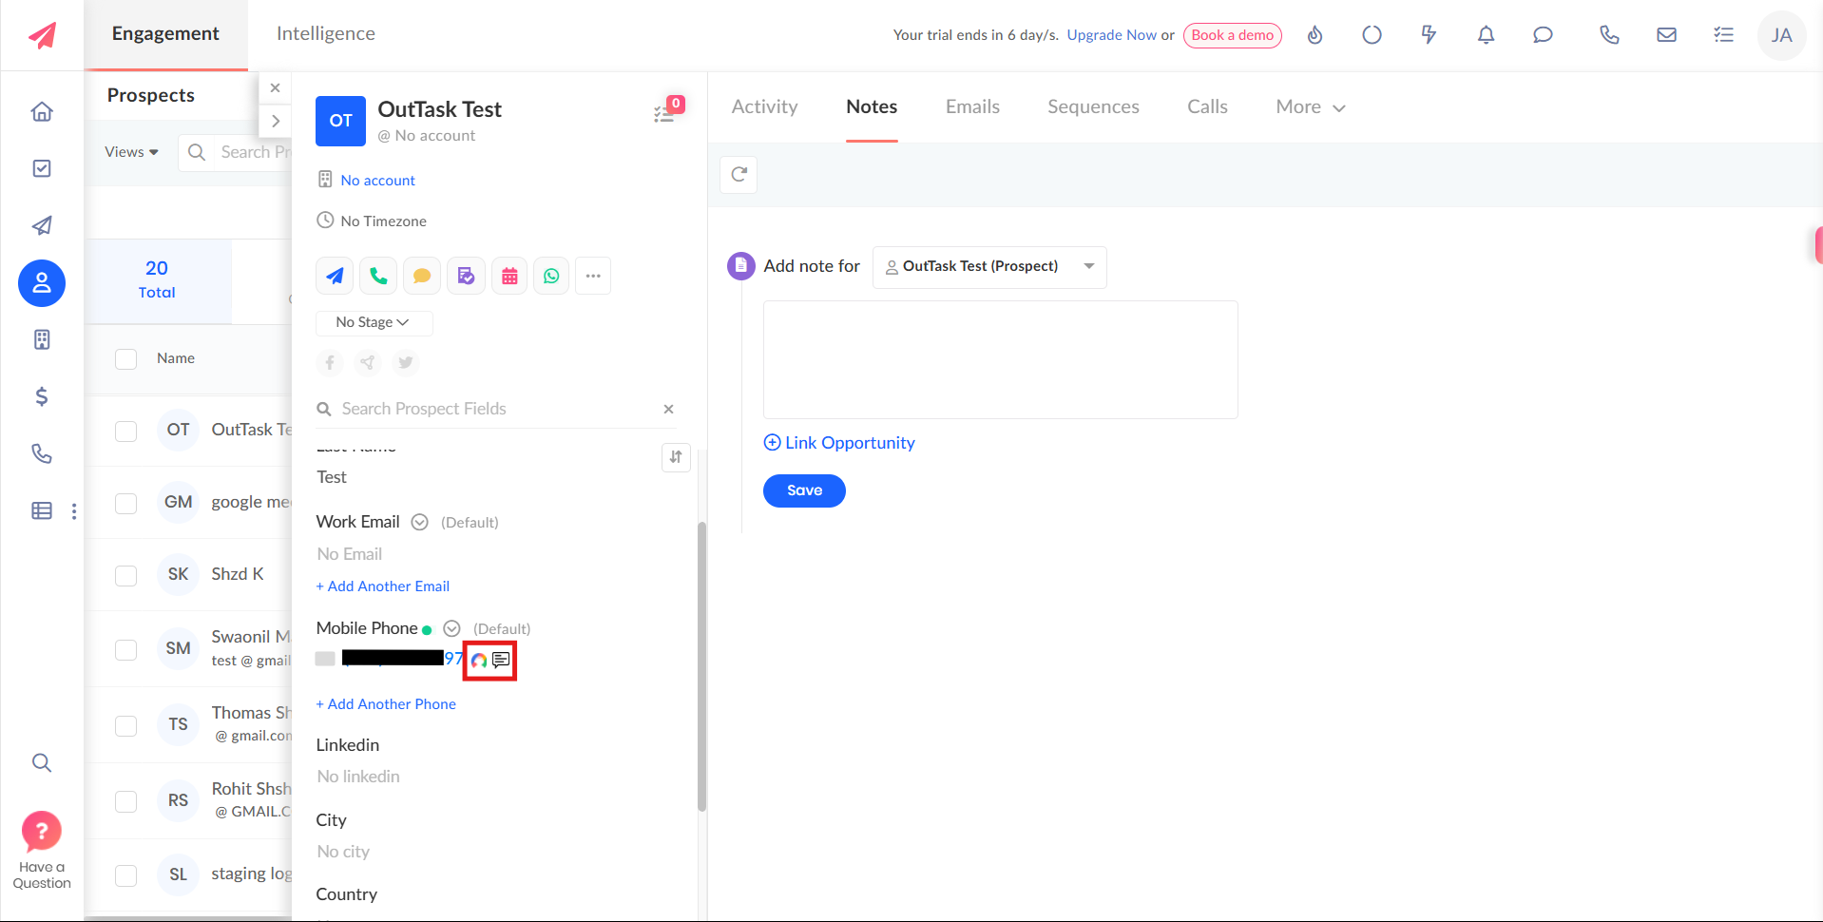Click Add Another Phone link
This screenshot has height=922, width=1823.
[x=386, y=704]
